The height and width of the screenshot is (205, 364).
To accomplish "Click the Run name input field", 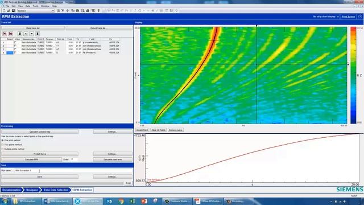I will click(x=73, y=171).
